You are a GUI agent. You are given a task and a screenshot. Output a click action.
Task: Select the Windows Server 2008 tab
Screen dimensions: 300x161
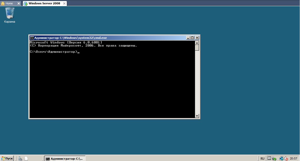click(44, 3)
